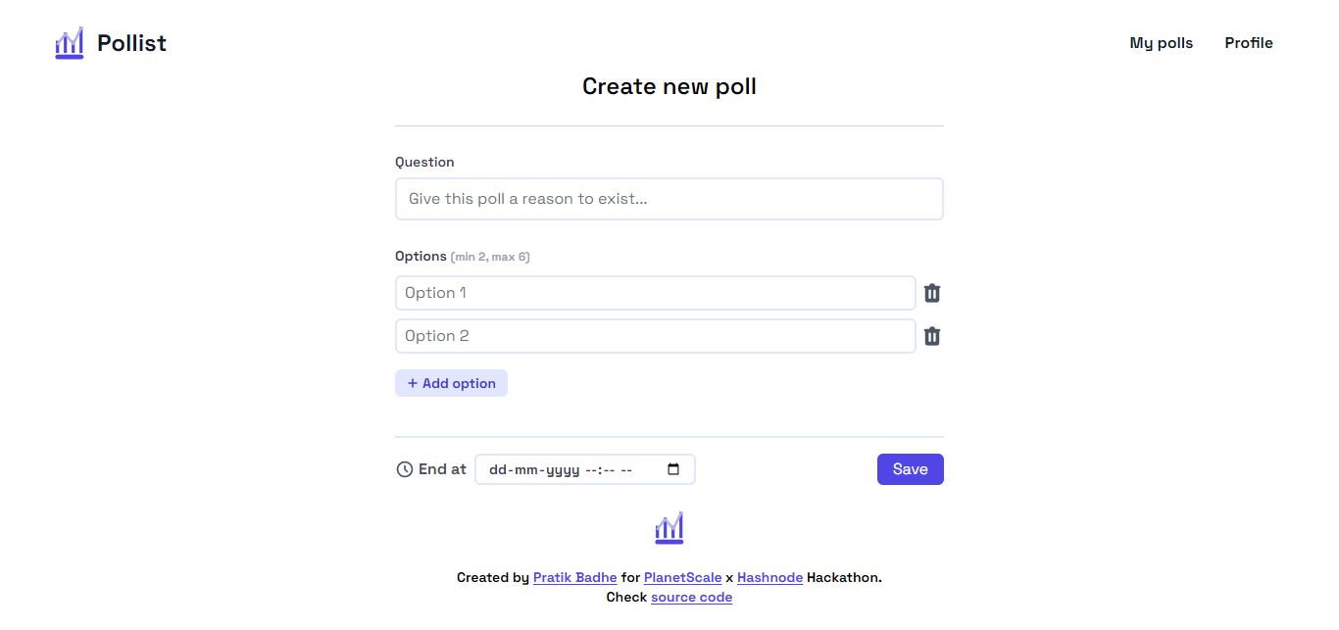Click into the Option 1 field
Screen dimensions: 1339x630
pos(655,293)
